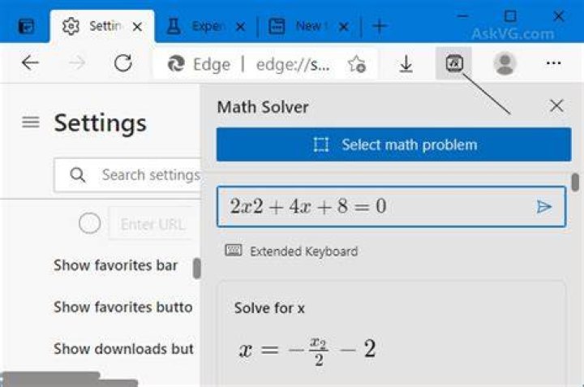
Task: Switch to the Experiments tab
Action: [206, 26]
